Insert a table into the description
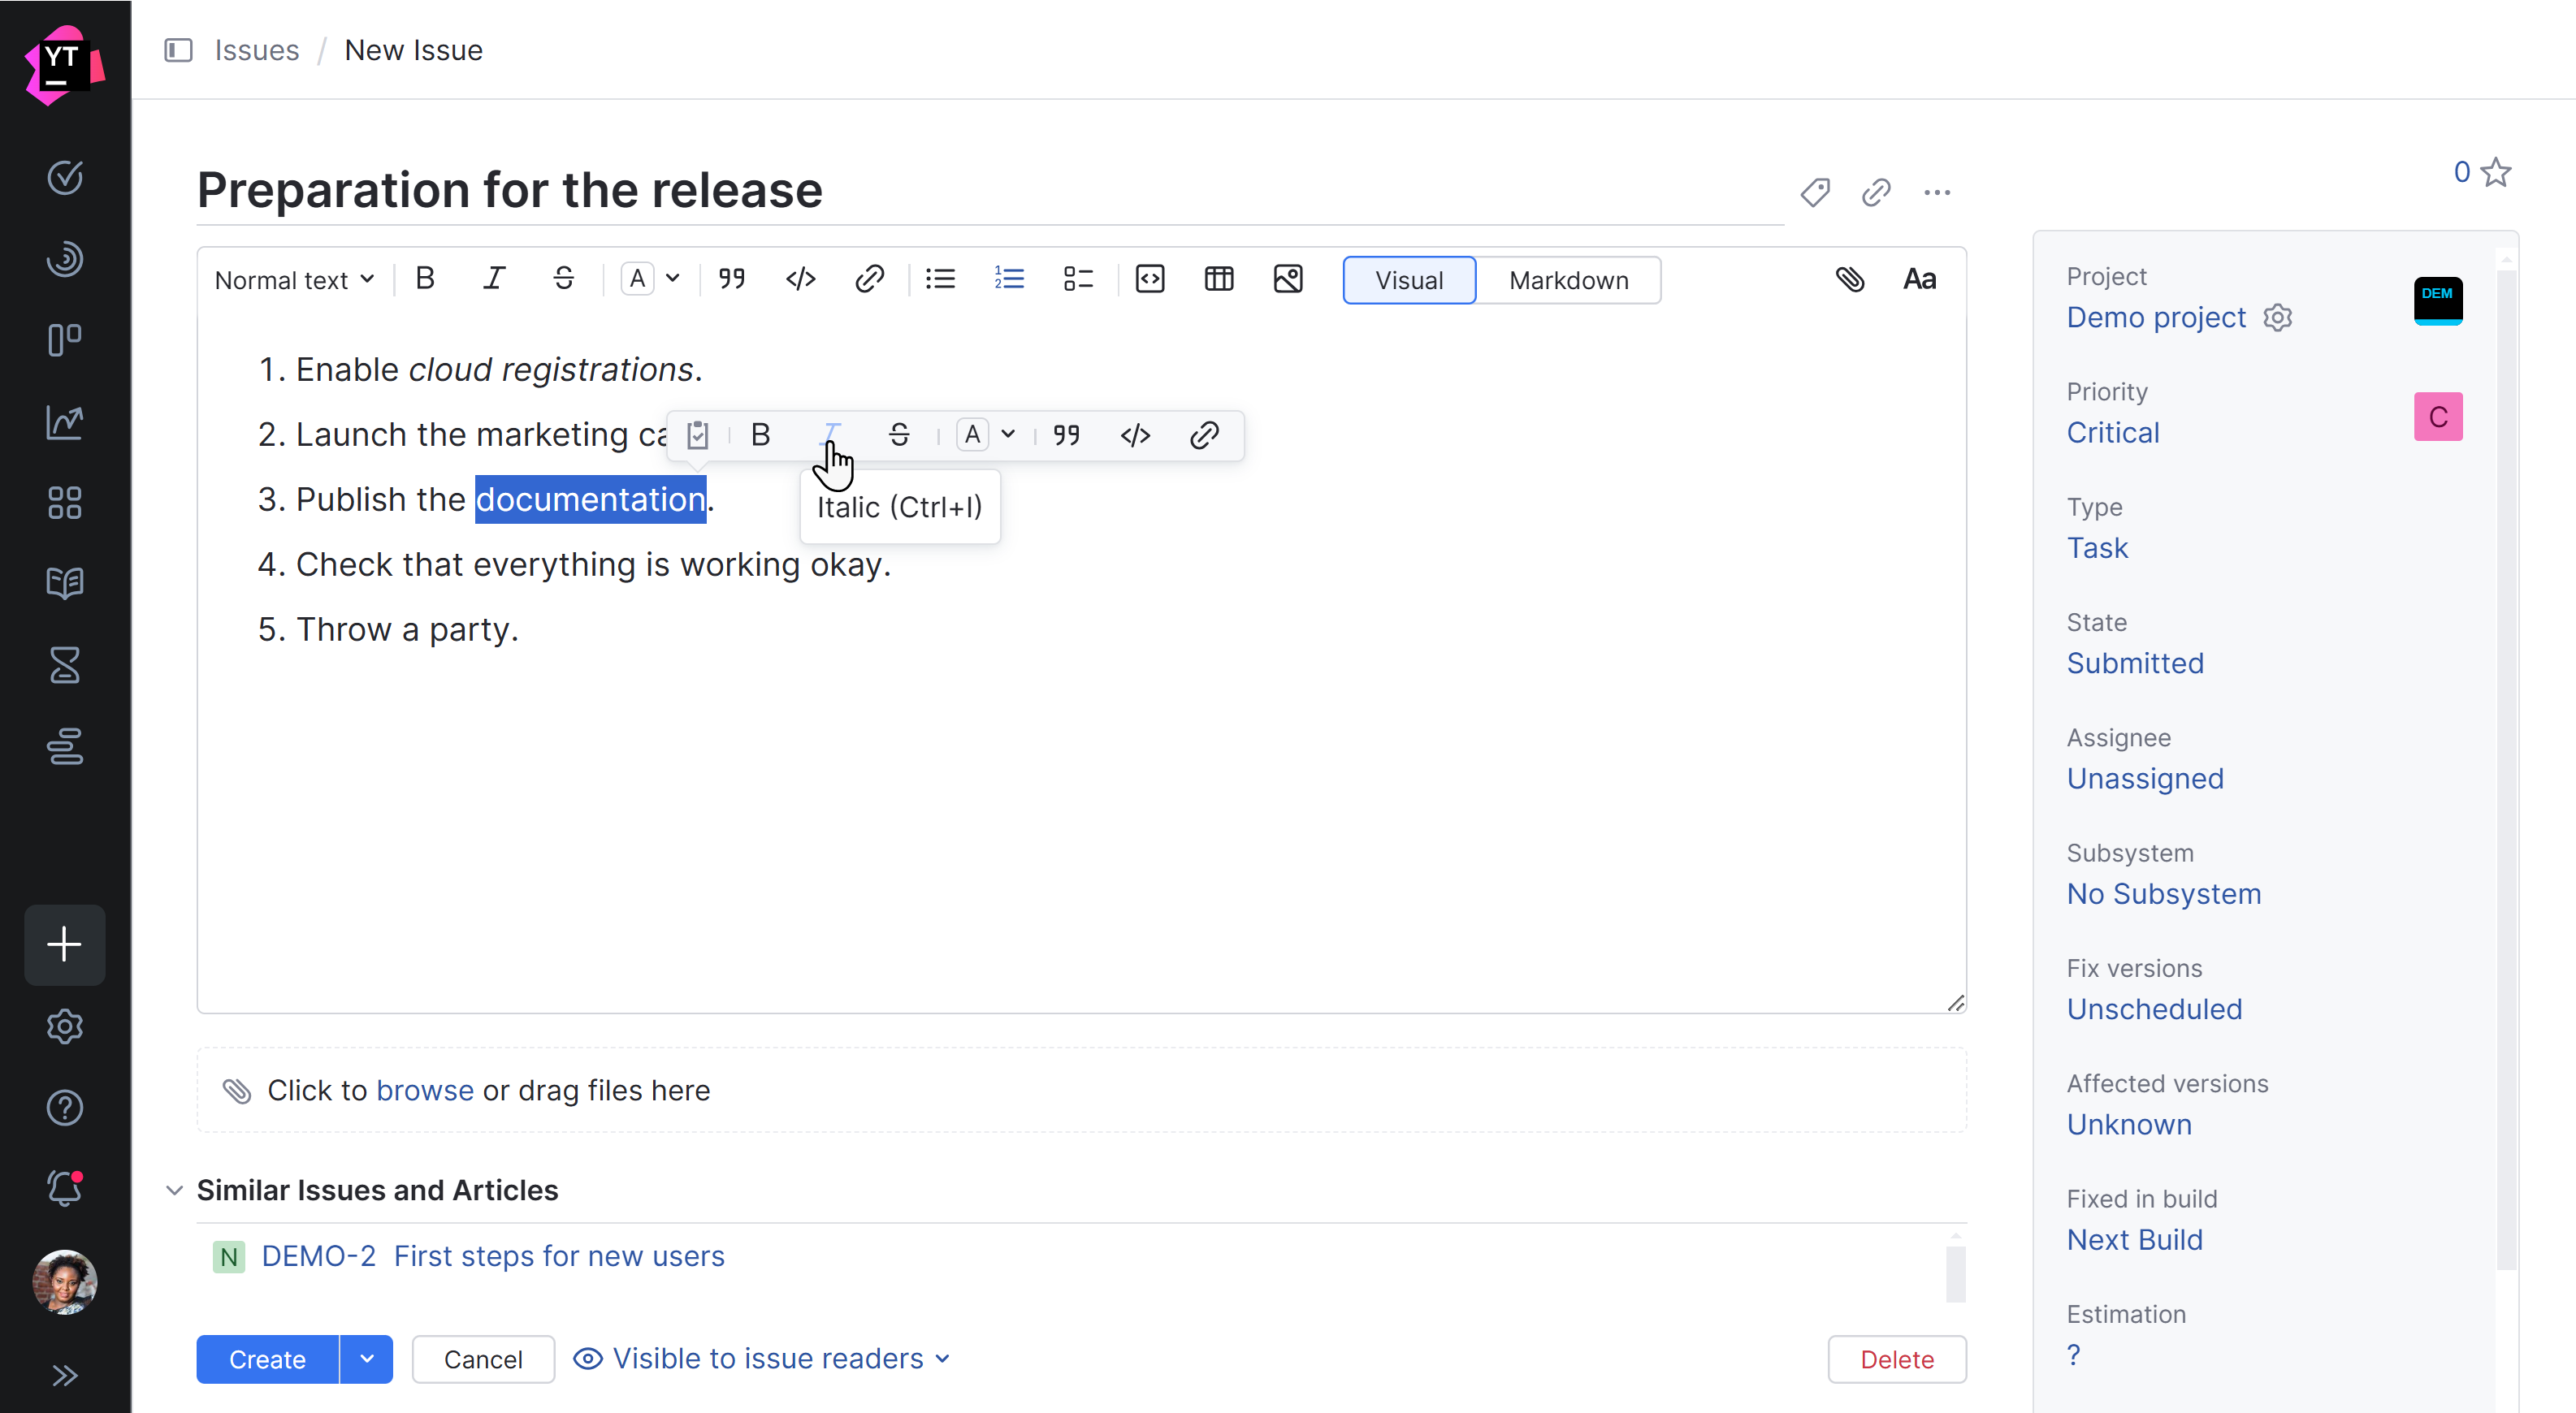The width and height of the screenshot is (2576, 1413). click(x=1219, y=279)
